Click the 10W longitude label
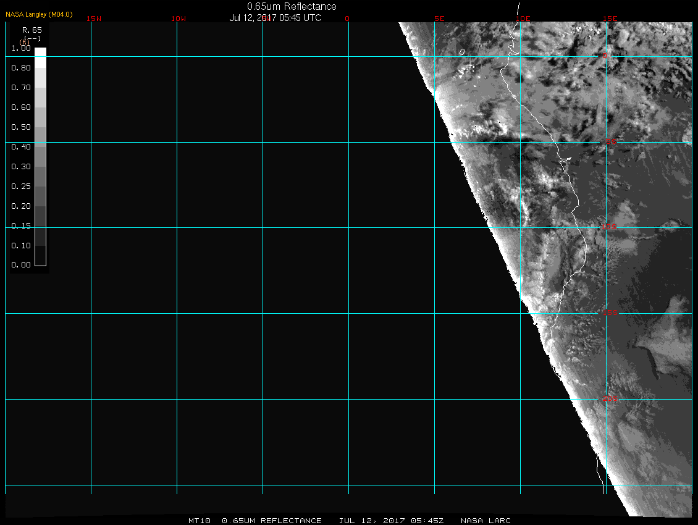The width and height of the screenshot is (698, 525). [179, 19]
